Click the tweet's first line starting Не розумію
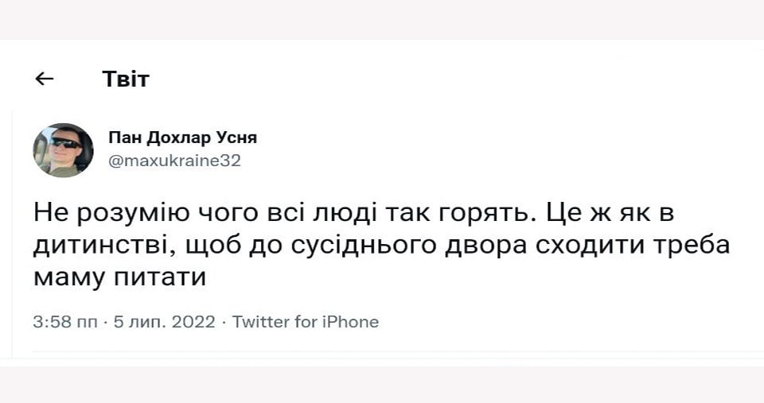 pos(353,214)
